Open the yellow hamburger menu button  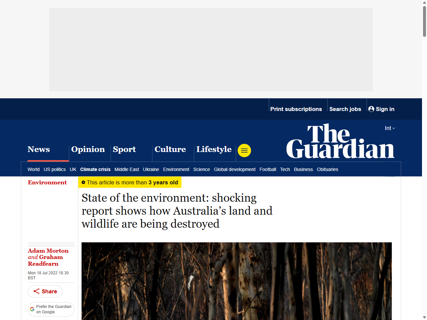pyautogui.click(x=244, y=151)
